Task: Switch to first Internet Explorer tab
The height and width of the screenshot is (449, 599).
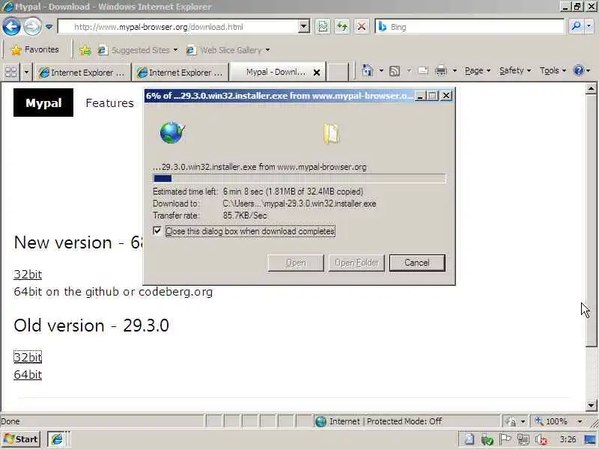Action: (x=82, y=72)
